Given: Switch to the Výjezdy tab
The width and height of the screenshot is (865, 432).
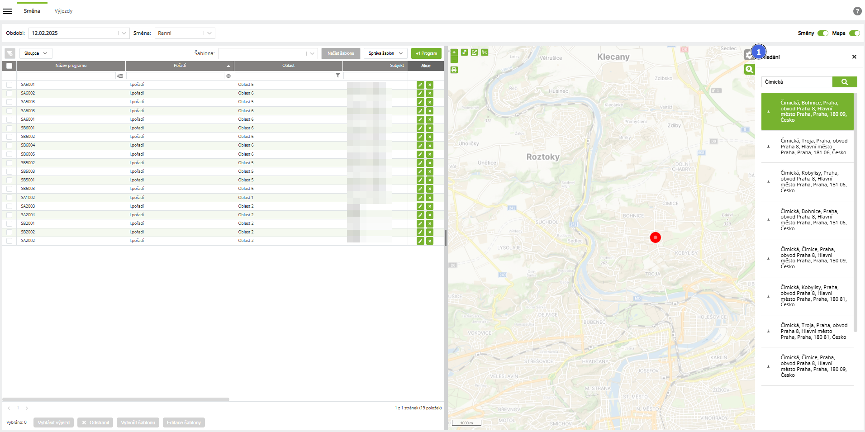Looking at the screenshot, I should click(63, 11).
